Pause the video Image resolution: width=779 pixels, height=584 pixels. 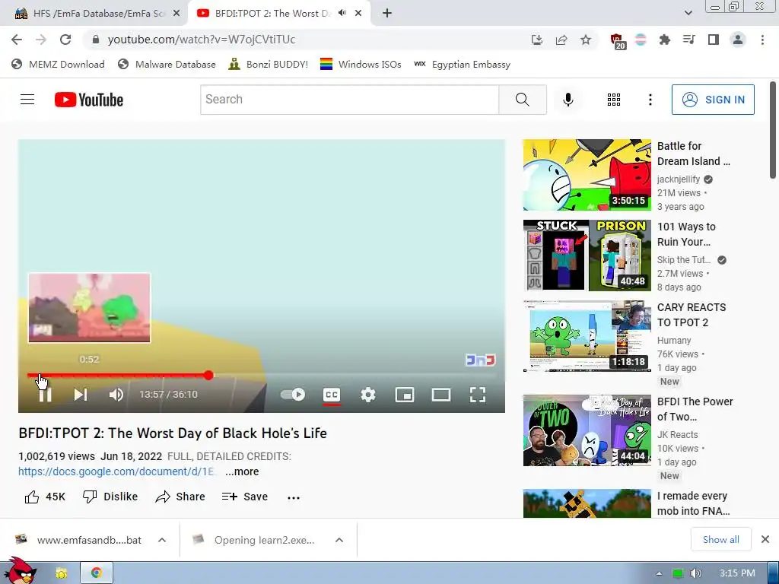point(45,395)
